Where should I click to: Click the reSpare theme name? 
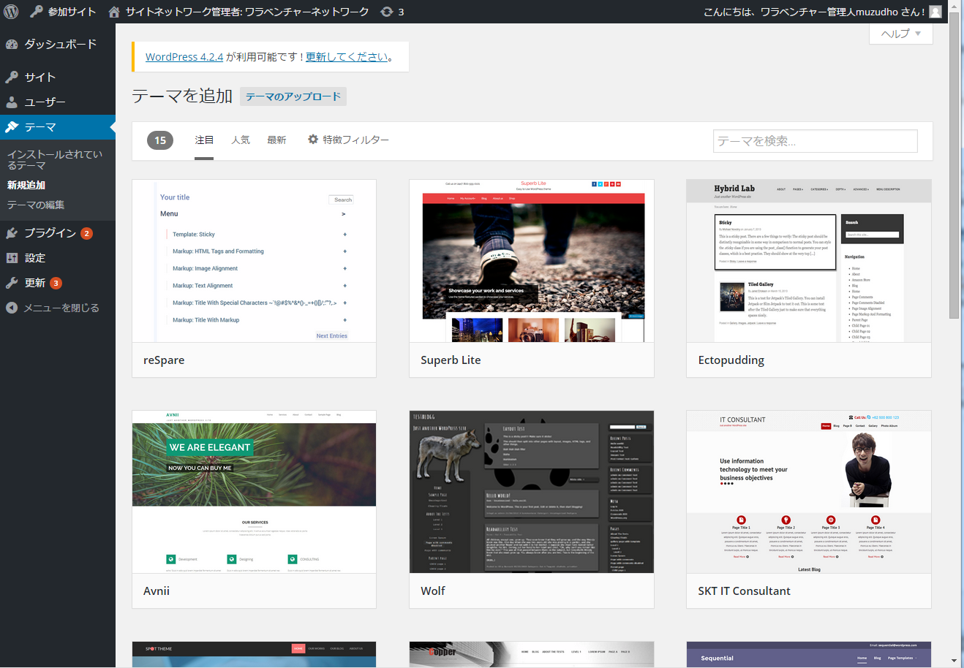[x=164, y=360]
